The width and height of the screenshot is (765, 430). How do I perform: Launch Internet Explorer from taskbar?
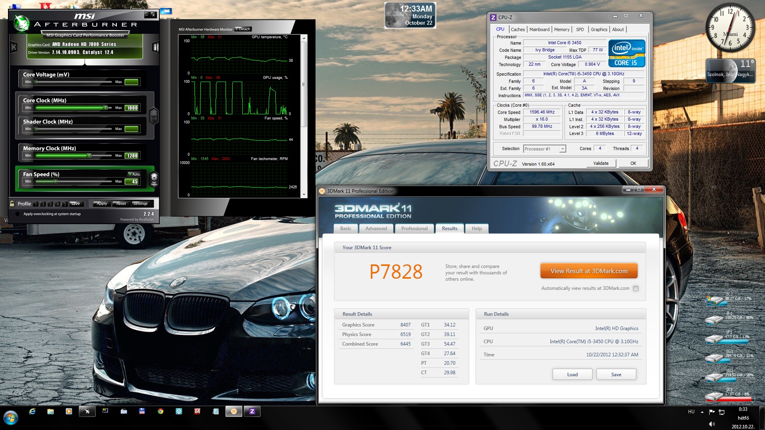[x=32, y=411]
